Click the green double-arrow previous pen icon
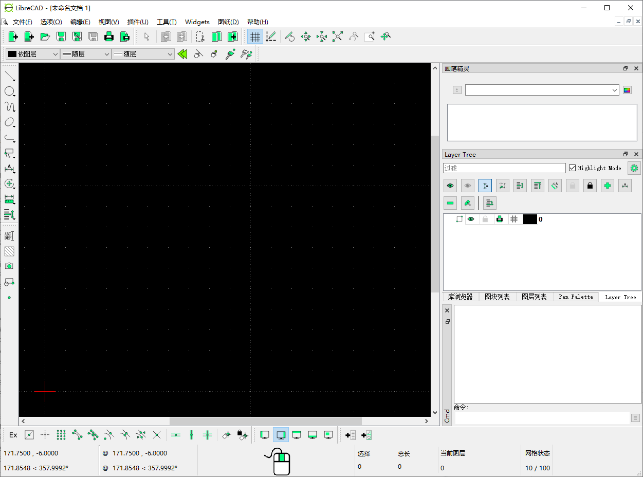 pyautogui.click(x=182, y=54)
